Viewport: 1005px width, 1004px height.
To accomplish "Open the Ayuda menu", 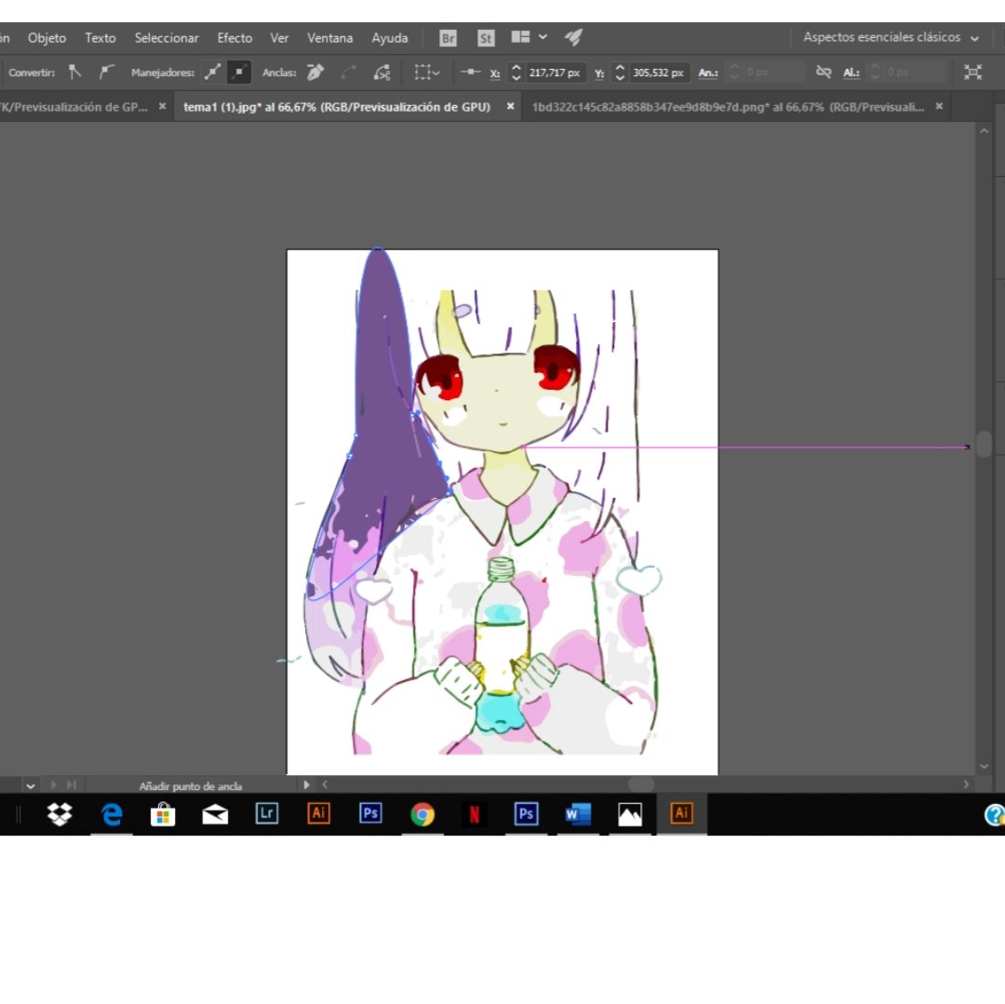I will pyautogui.click(x=390, y=38).
